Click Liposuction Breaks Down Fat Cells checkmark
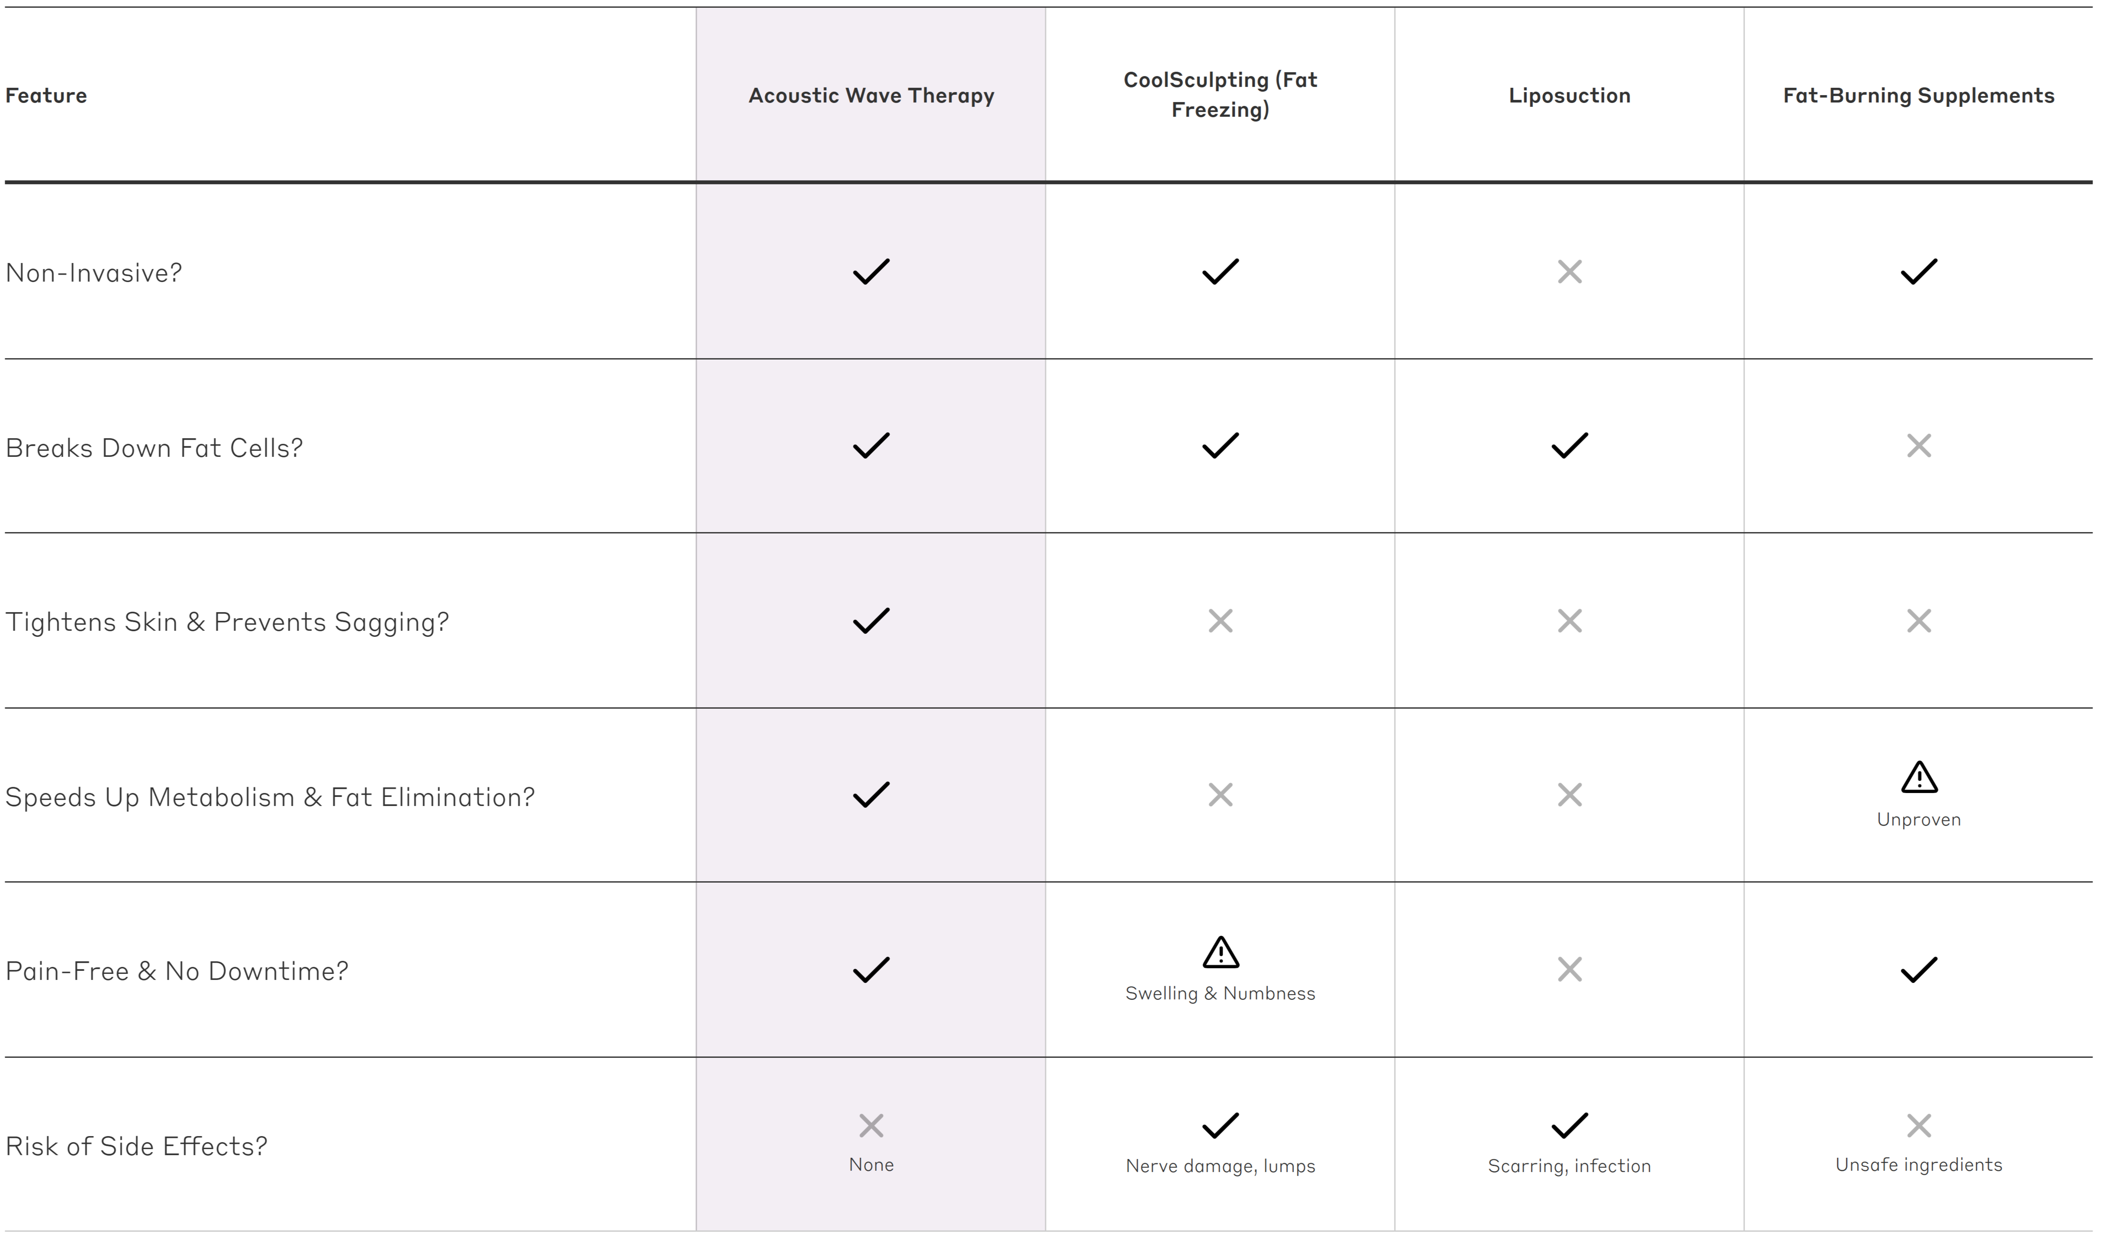The image size is (2103, 1240). [x=1569, y=445]
